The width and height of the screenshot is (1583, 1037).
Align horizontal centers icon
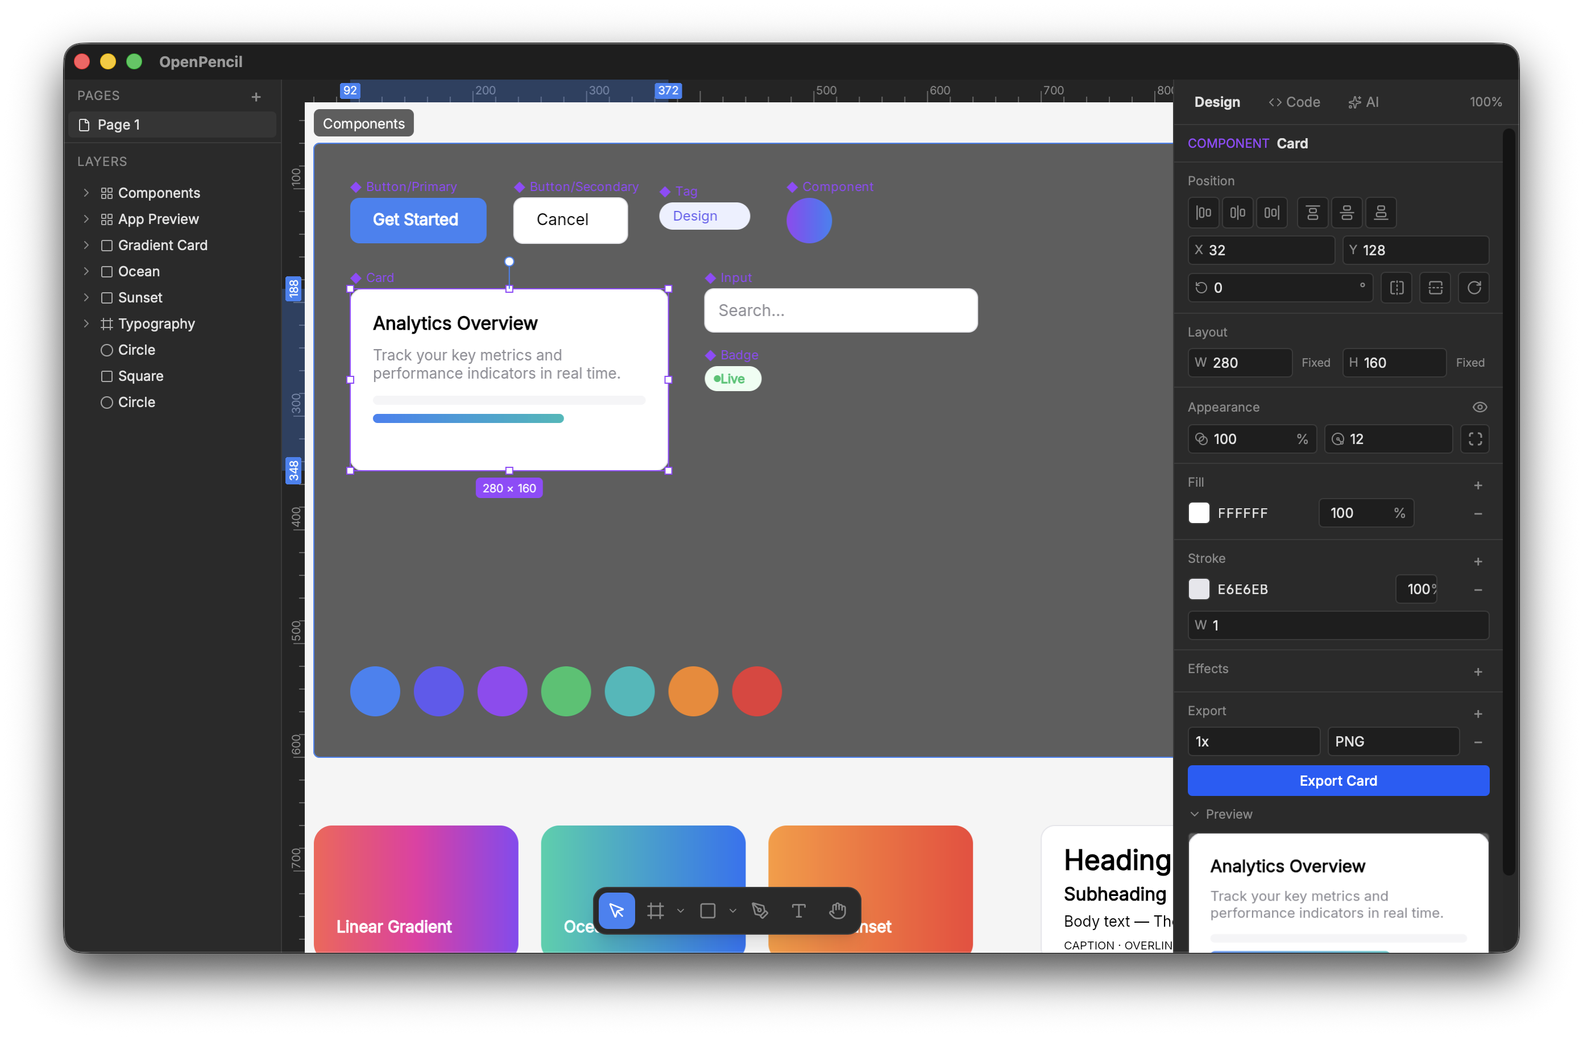coord(1237,213)
